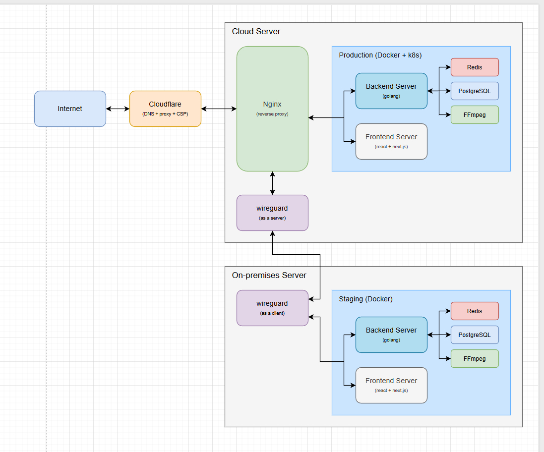Click the orange Cloudflare box
This screenshot has height=452, width=544.
tap(165, 109)
